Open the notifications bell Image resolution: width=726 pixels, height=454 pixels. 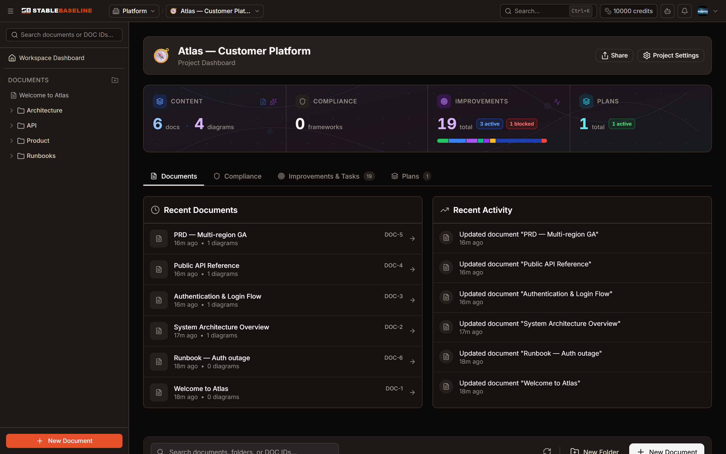point(684,11)
